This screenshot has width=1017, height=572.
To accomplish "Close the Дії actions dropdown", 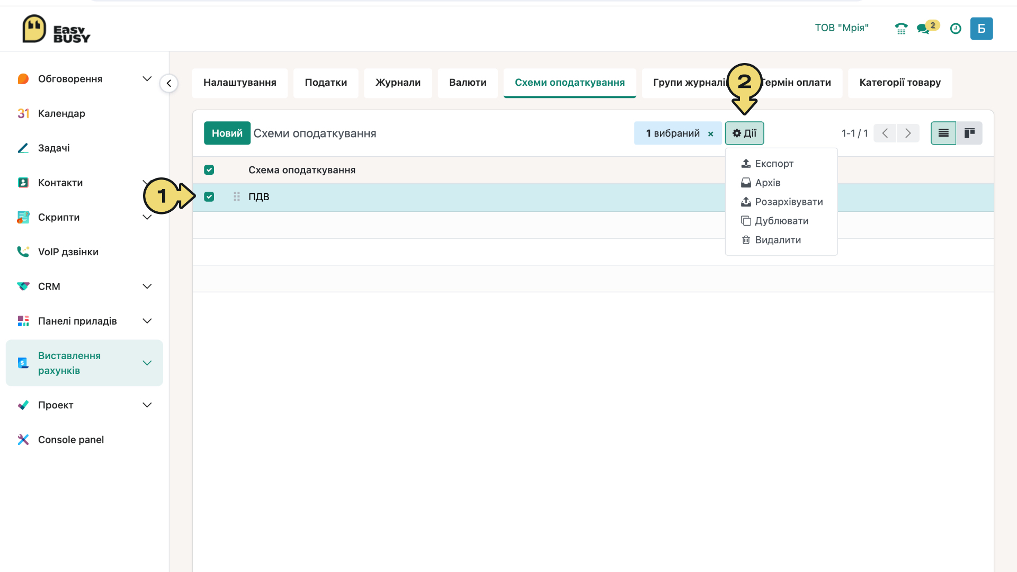I will pyautogui.click(x=744, y=133).
